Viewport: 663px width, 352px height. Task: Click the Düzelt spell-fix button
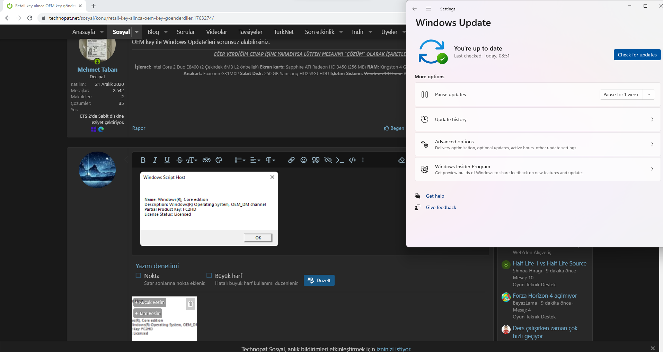tap(319, 280)
